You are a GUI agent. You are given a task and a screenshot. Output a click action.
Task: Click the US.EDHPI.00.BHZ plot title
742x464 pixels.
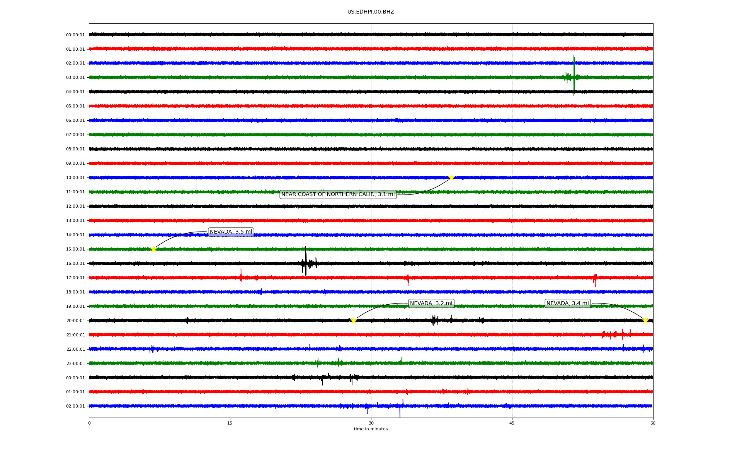[371, 12]
